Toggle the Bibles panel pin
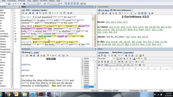The height and width of the screenshot is (97, 173). (x=95, y=7)
